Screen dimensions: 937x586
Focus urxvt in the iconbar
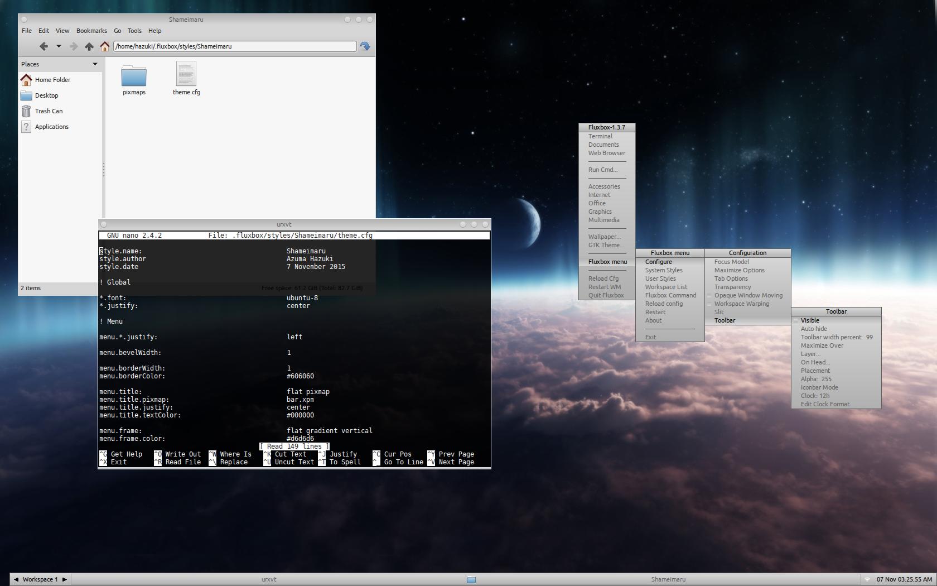point(269,579)
